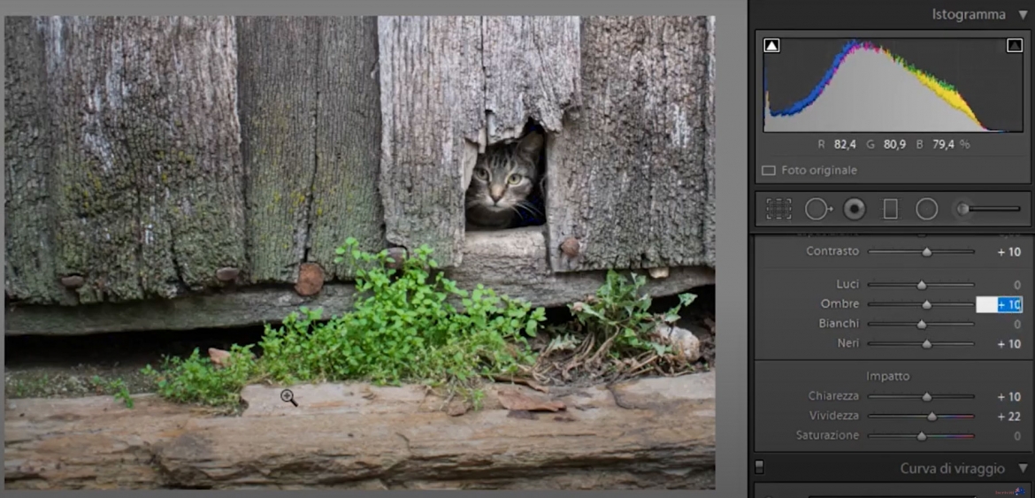Image resolution: width=1035 pixels, height=498 pixels.
Task: Click the Luci slider label
Action: pos(847,285)
